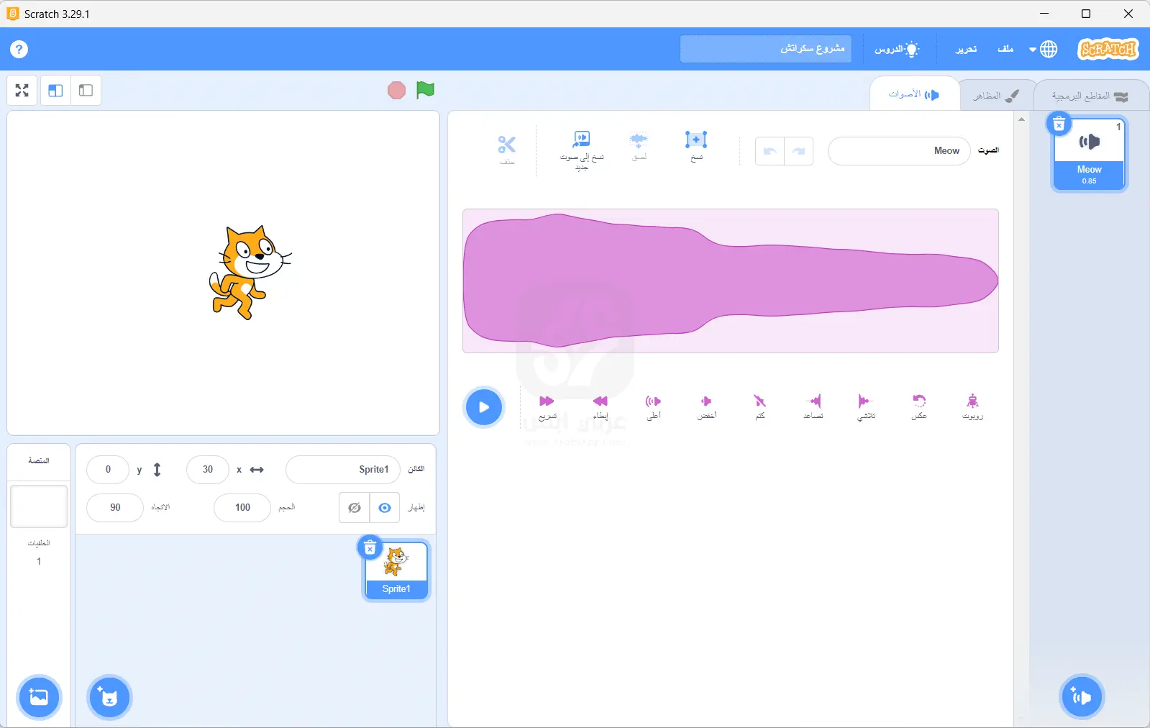The width and height of the screenshot is (1150, 728).
Task: Open the File (ملف) menu
Action: pos(1005,49)
